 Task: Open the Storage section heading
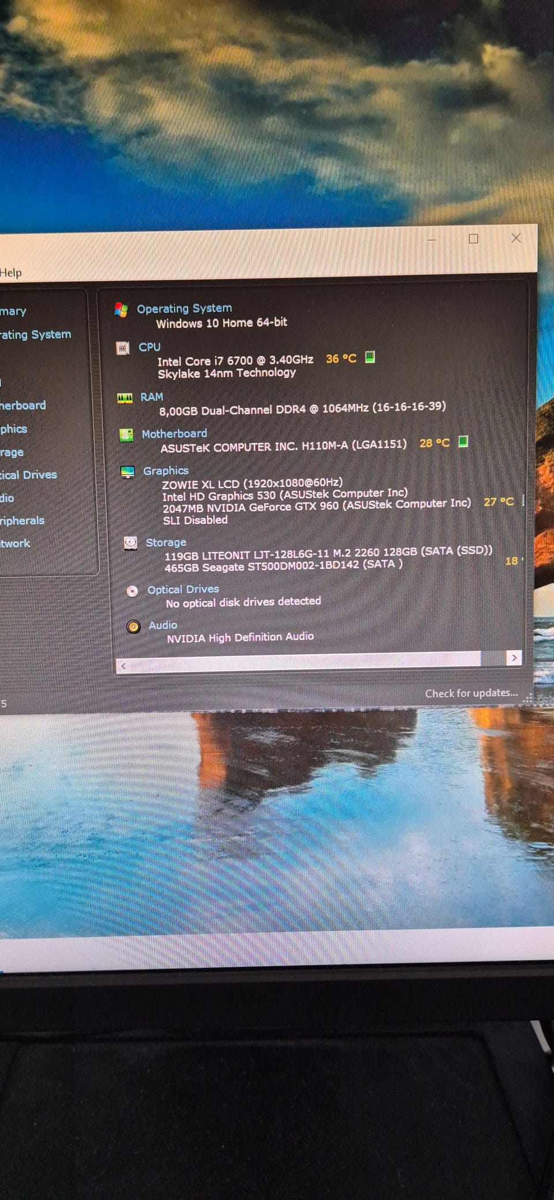click(x=166, y=542)
